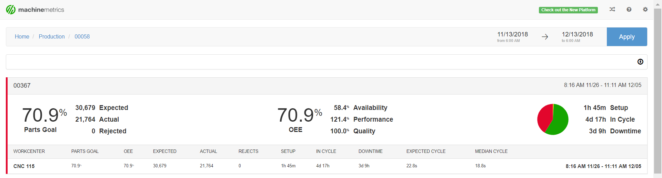
Task: Click the MachineMetrics logo
Action: click(35, 10)
